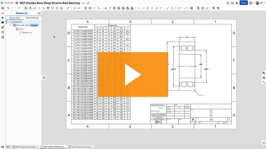Select the Surface finish checkmark tool
Viewport: 266px width, 149px height.
[94, 8]
